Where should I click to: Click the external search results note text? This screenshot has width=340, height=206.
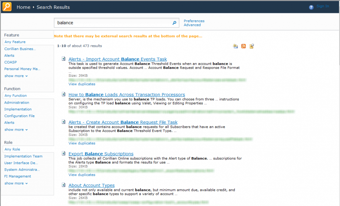(128, 36)
